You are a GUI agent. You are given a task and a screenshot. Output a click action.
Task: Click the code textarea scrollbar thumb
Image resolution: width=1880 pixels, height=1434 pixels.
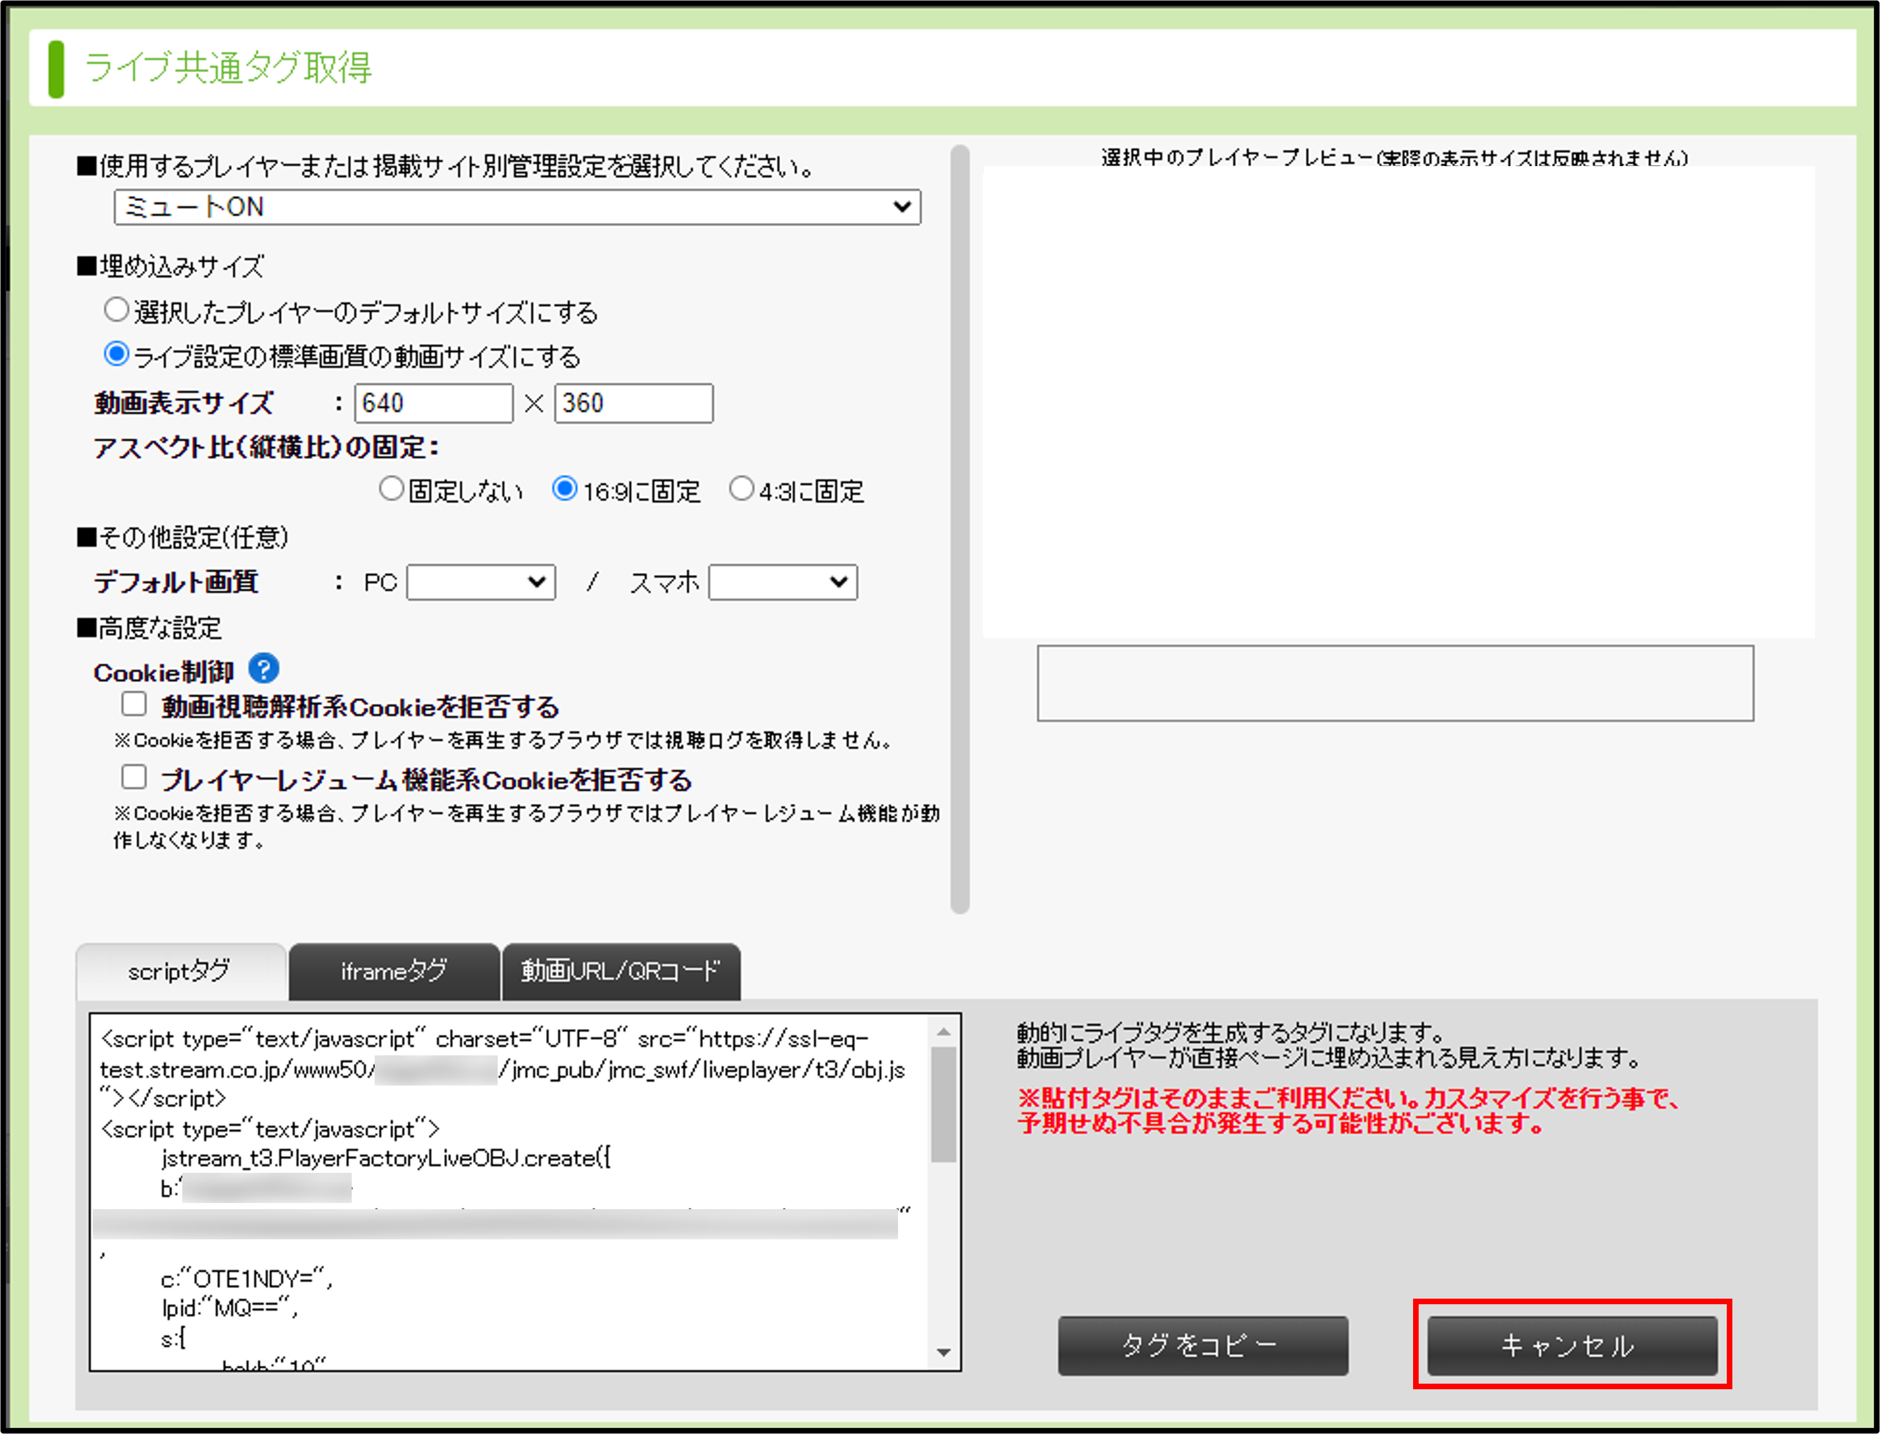pos(944,1105)
